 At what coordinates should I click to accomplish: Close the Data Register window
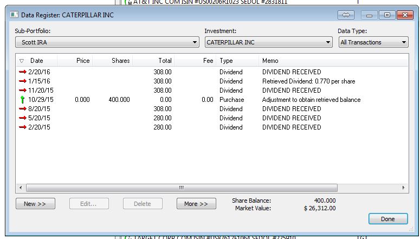tap(405, 15)
